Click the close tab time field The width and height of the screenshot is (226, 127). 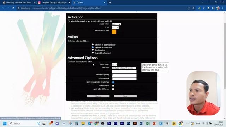click(x=124, y=79)
